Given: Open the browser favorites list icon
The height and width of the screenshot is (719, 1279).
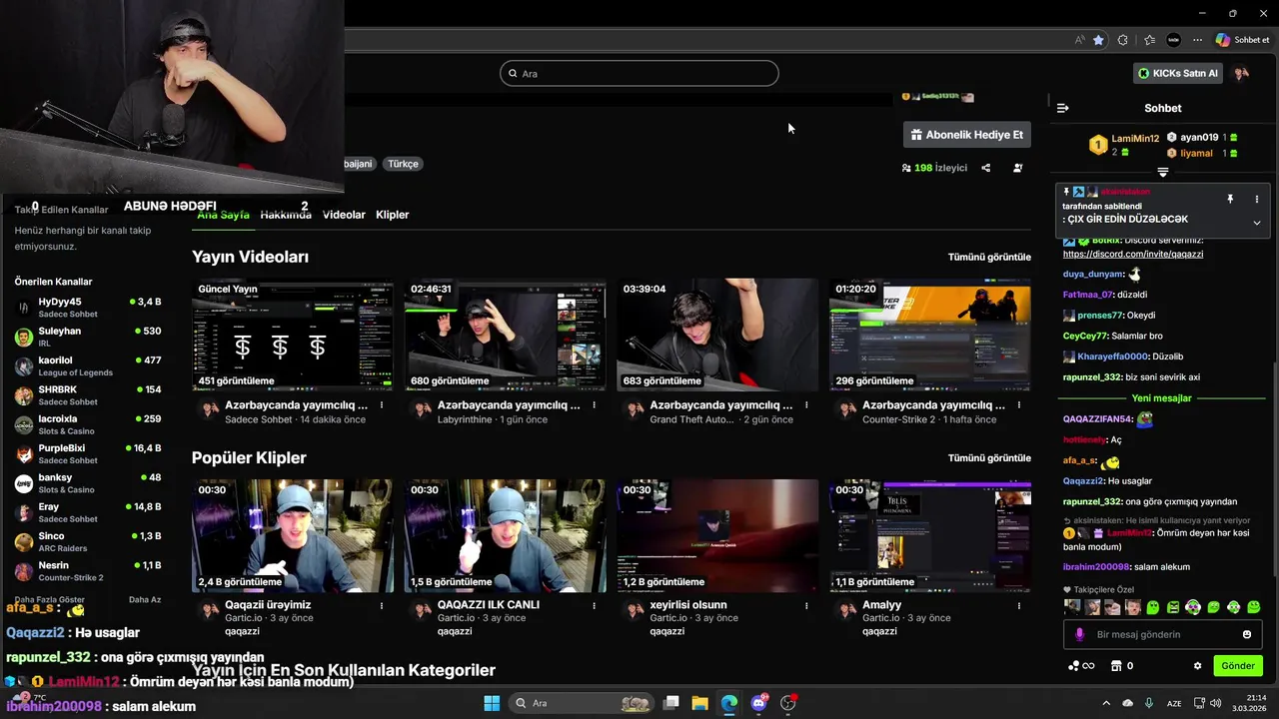Looking at the screenshot, I should [1149, 40].
